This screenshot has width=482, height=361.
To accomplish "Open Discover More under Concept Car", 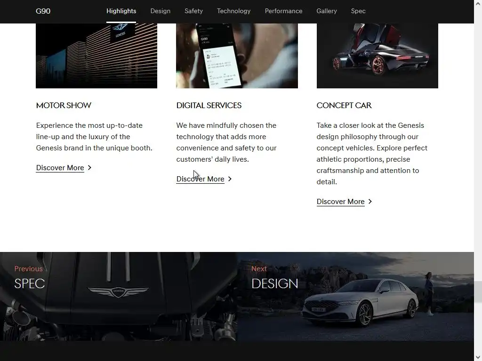I will tap(340, 201).
